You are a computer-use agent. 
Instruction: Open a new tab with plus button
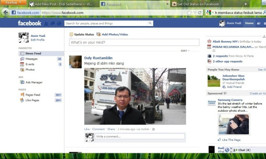(x=246, y=4)
